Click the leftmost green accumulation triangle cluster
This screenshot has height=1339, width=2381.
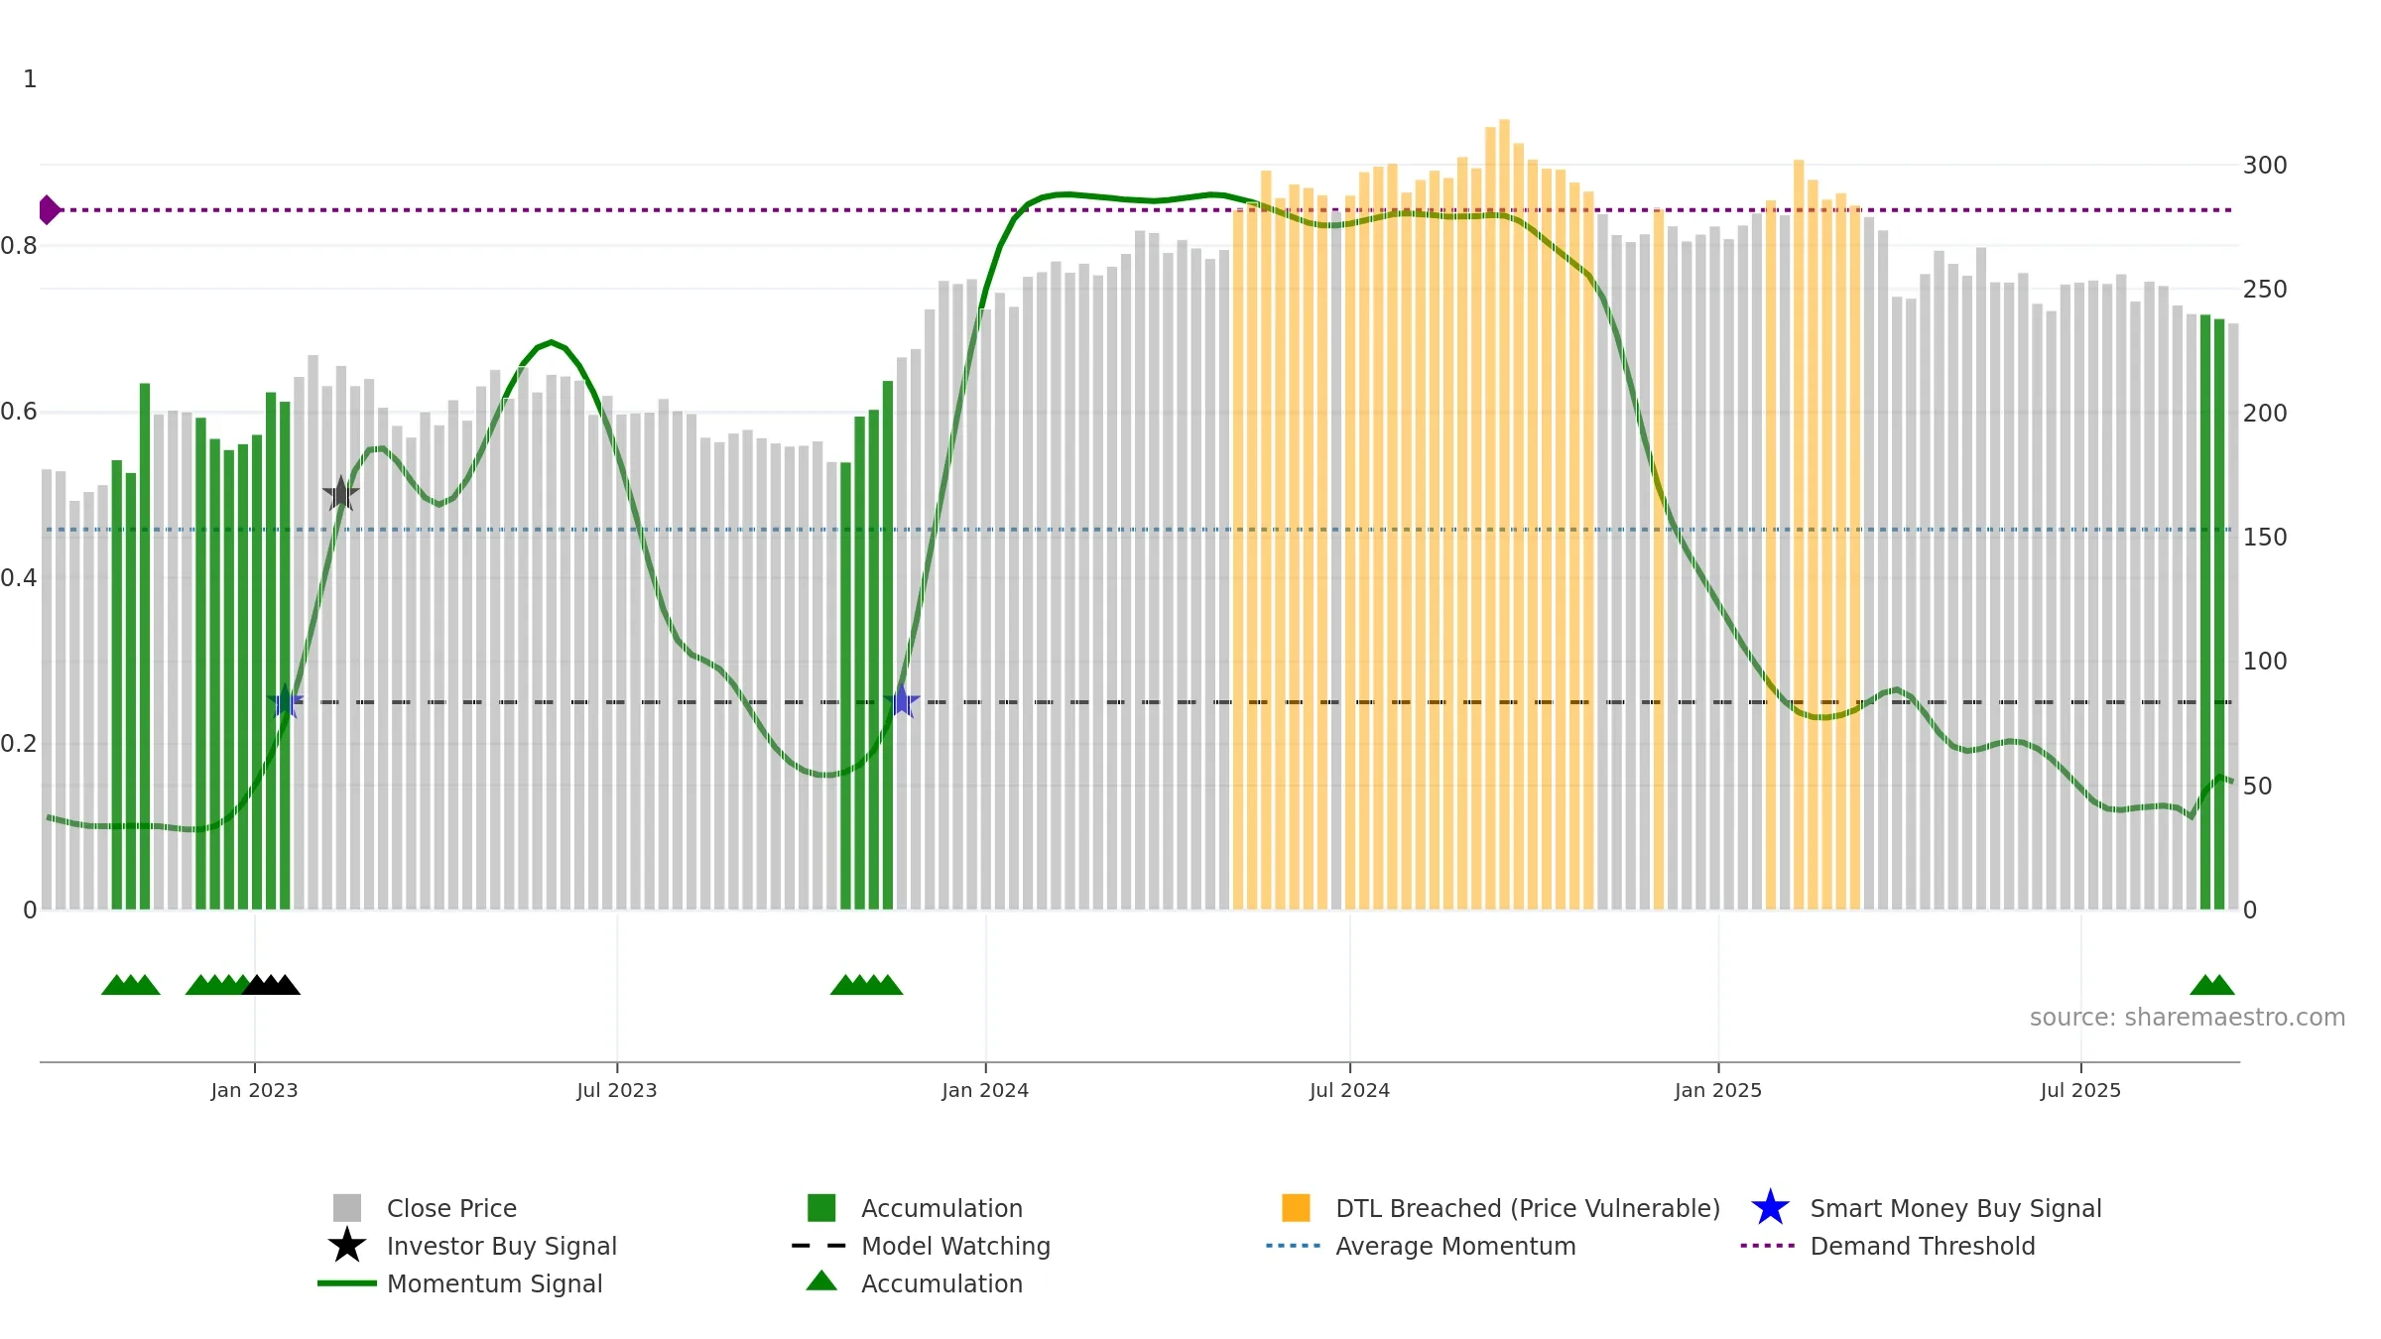click(131, 985)
